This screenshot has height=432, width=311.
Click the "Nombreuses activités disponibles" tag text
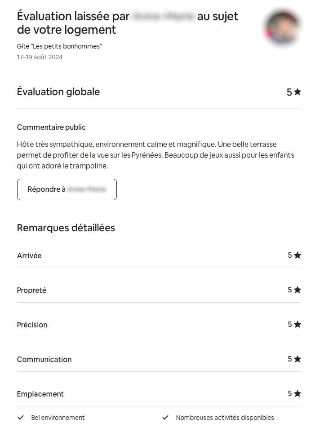225,418
